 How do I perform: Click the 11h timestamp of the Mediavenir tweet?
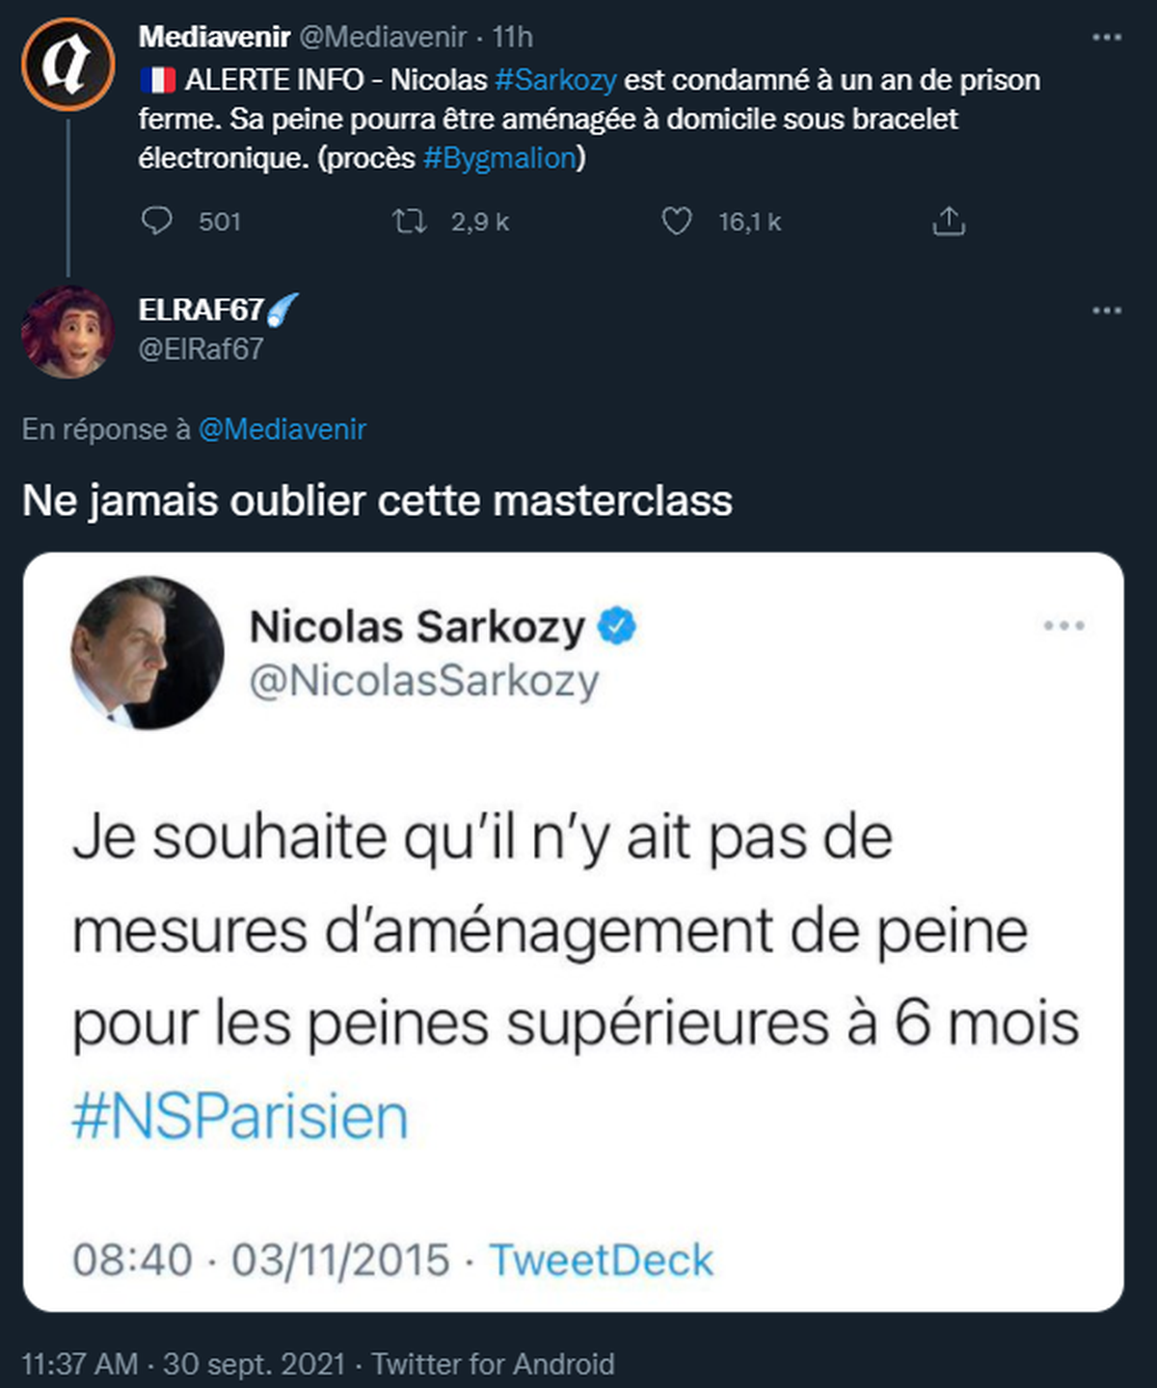[x=512, y=38]
